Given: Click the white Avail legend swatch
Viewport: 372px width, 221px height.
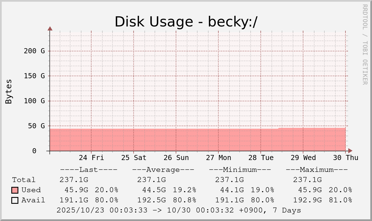Looking at the screenshot, I should pos(15,200).
